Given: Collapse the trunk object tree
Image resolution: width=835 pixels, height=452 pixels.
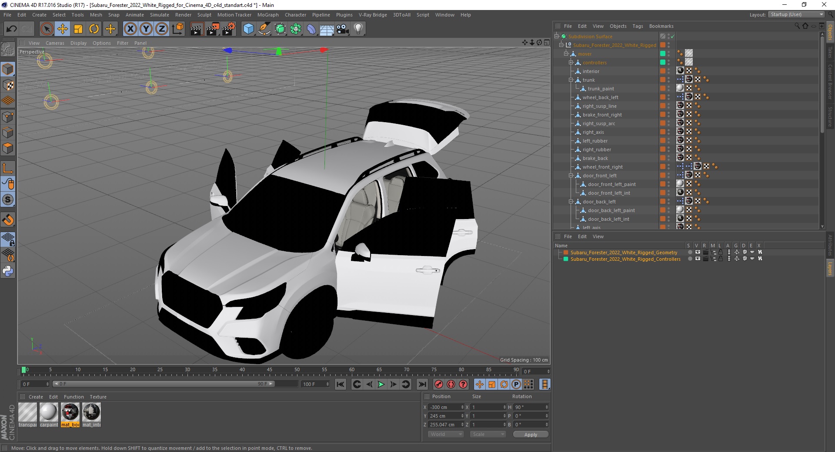Looking at the screenshot, I should coord(571,80).
